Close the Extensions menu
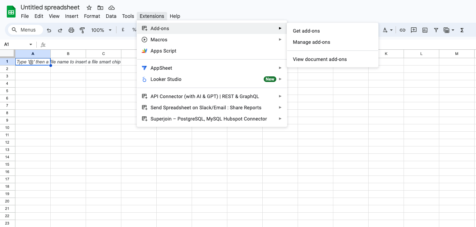 coord(152,16)
